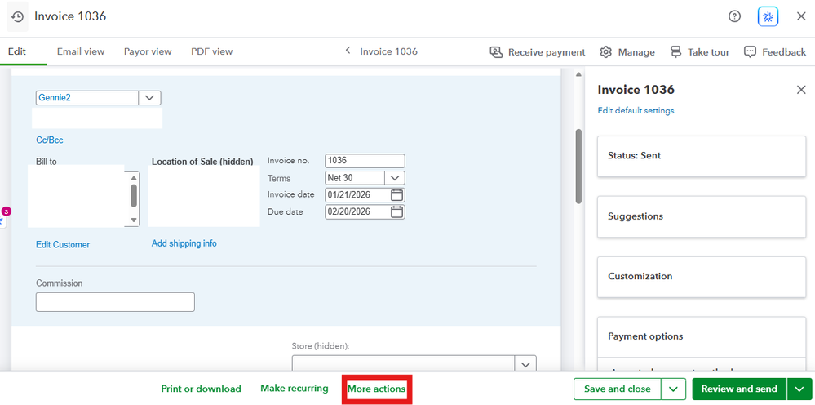Click Make recurring
The height and width of the screenshot is (405, 815).
tap(295, 388)
